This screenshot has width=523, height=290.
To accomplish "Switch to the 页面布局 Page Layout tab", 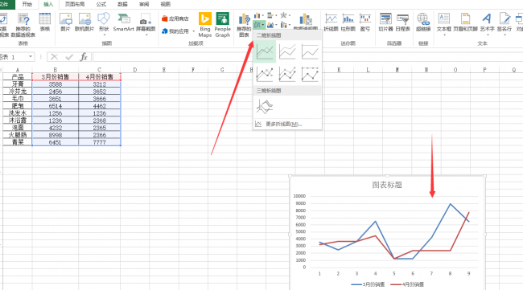I will (x=74, y=4).
